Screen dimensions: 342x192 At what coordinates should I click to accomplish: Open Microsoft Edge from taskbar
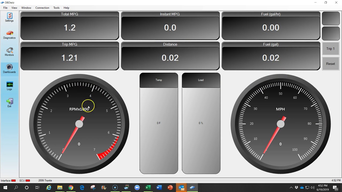(82, 188)
